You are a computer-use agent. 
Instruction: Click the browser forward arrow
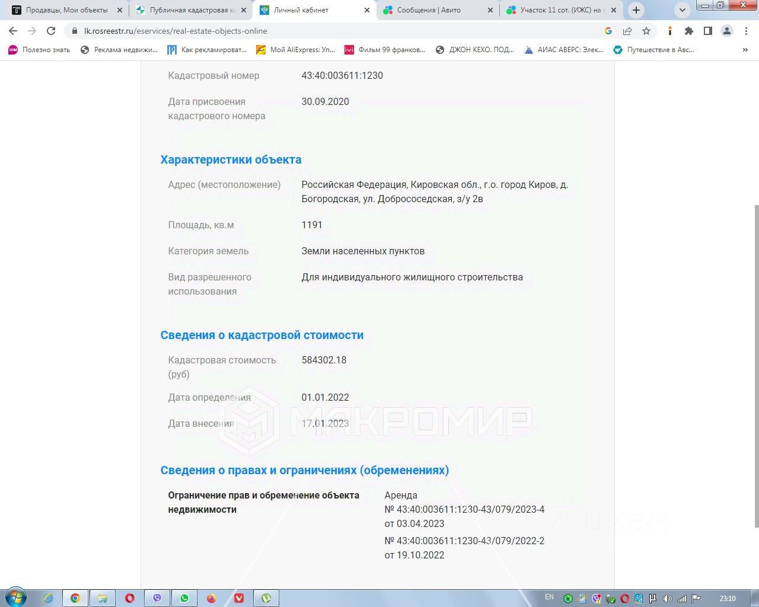(32, 31)
